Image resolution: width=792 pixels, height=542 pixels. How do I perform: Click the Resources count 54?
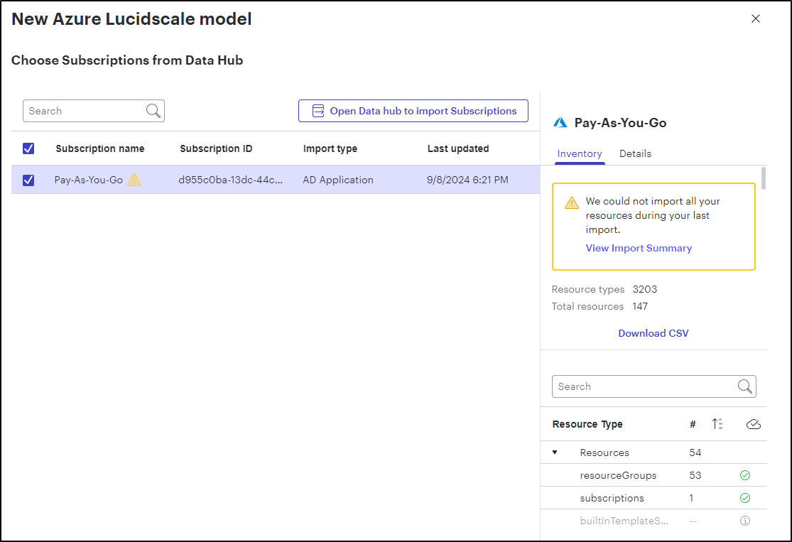[x=695, y=452]
